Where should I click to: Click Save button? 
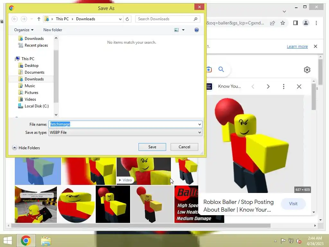pos(152,147)
